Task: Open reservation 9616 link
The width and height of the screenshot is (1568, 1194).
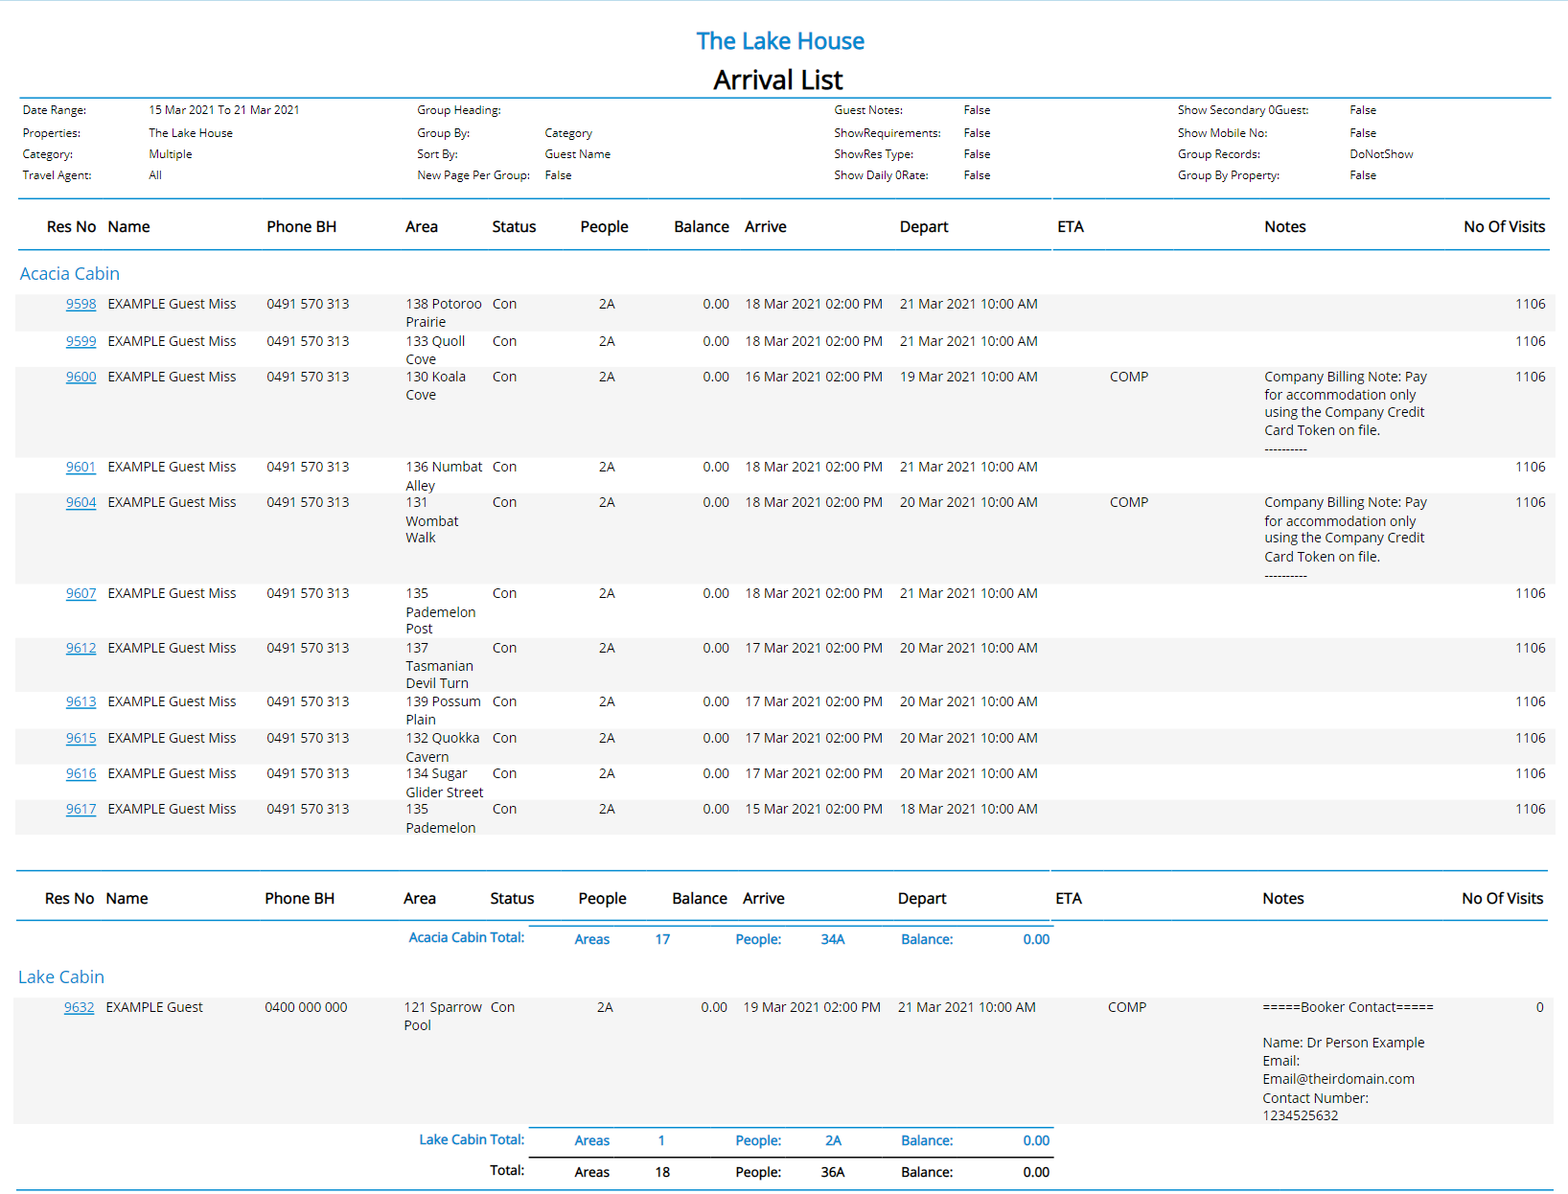Action: [x=81, y=773]
